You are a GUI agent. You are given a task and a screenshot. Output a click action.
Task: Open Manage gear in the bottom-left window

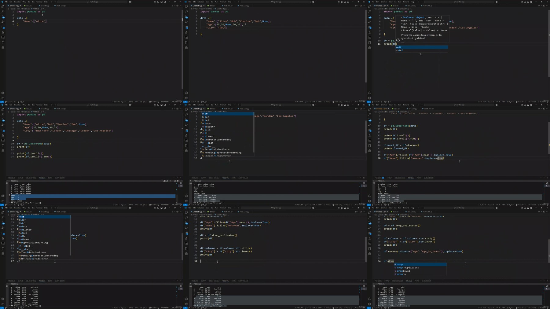[3, 304]
